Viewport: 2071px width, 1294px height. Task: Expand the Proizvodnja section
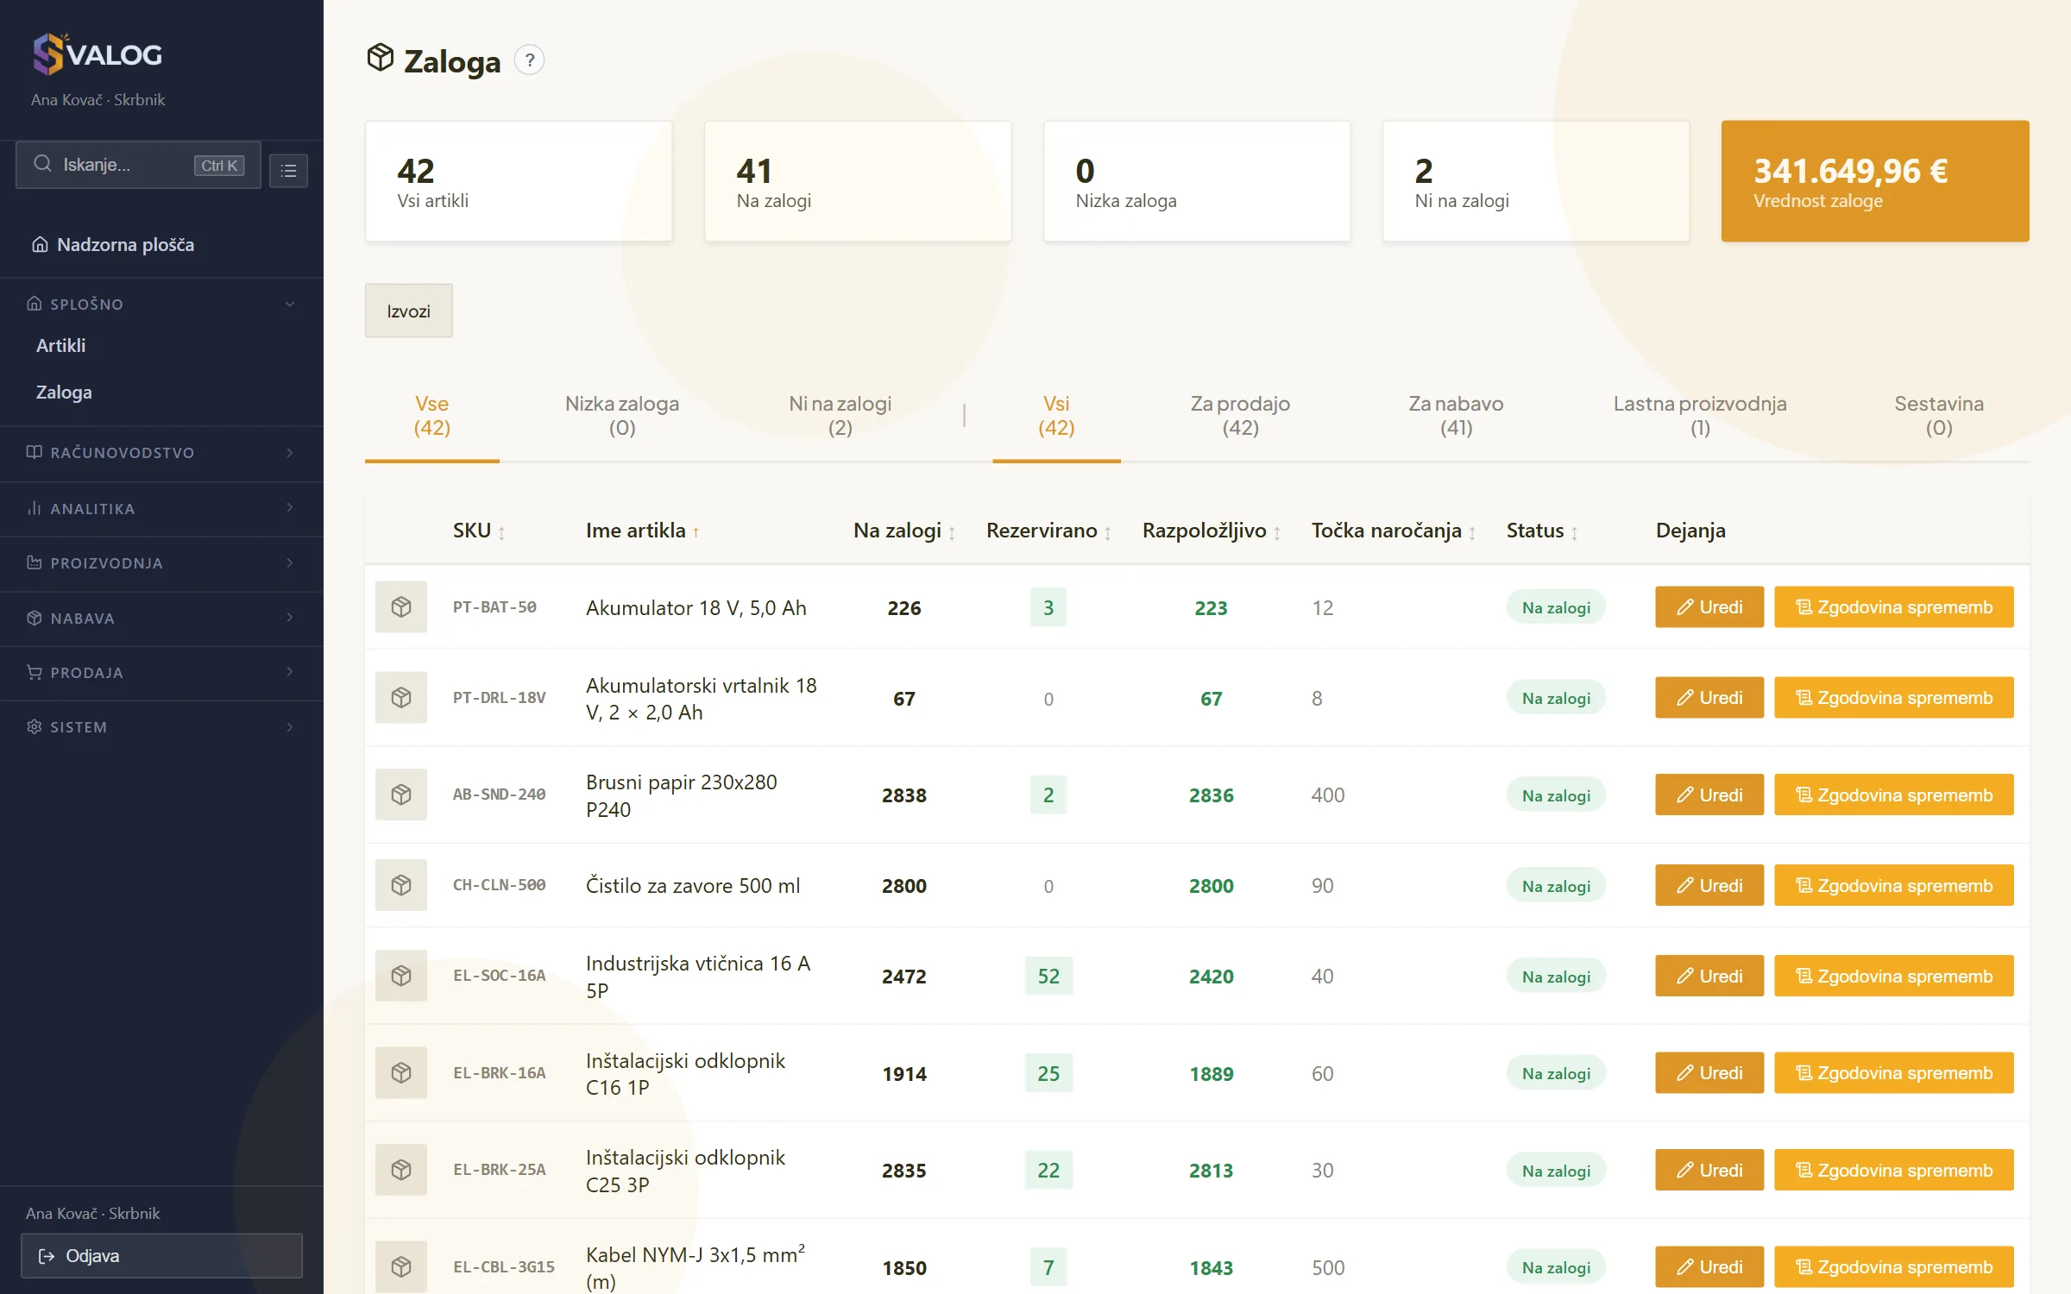(x=161, y=563)
